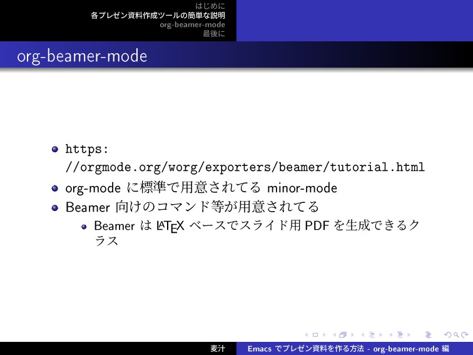Go to previous subsection arrow
The width and height of the screenshot is (473, 355).
click(x=363, y=335)
